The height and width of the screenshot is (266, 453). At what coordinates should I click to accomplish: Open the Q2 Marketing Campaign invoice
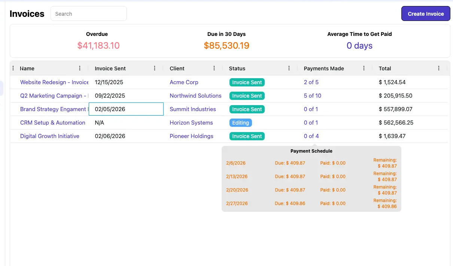pos(54,96)
